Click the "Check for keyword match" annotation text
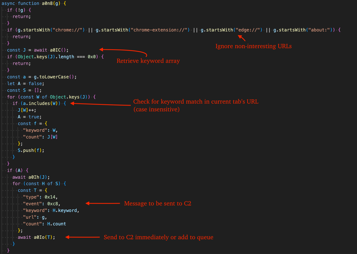Viewport: 357px width, 254px height. [196, 105]
